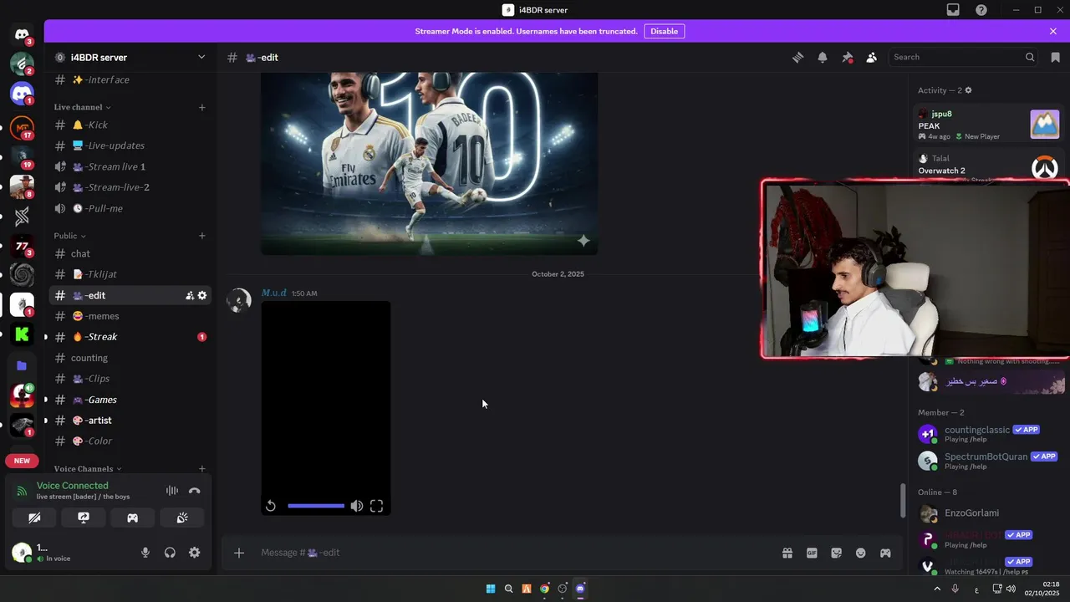Open the emoji picker
1070x602 pixels.
pyautogui.click(x=861, y=553)
